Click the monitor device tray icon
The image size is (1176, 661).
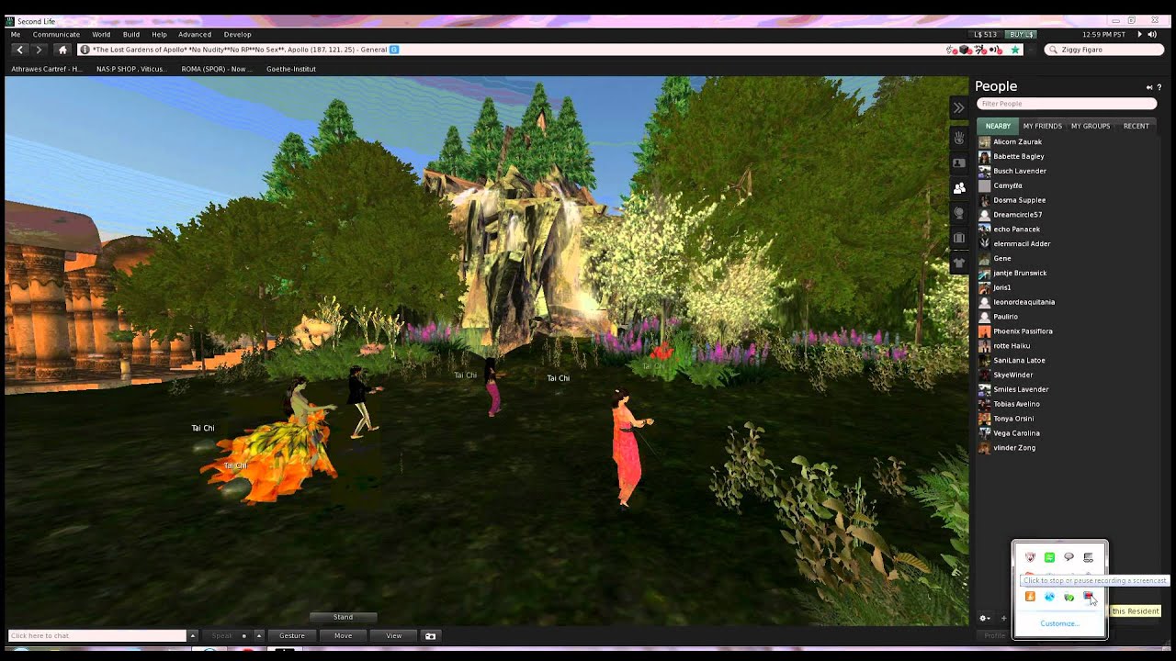(1089, 557)
